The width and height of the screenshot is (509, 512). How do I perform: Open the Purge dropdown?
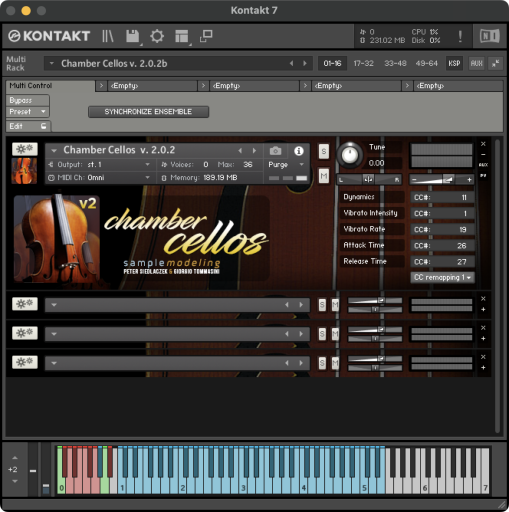coord(286,164)
